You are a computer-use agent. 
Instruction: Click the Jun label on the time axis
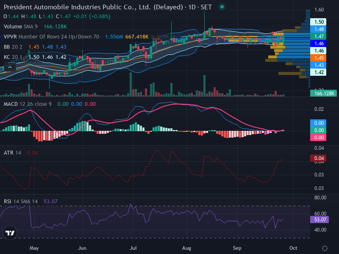click(x=82, y=248)
